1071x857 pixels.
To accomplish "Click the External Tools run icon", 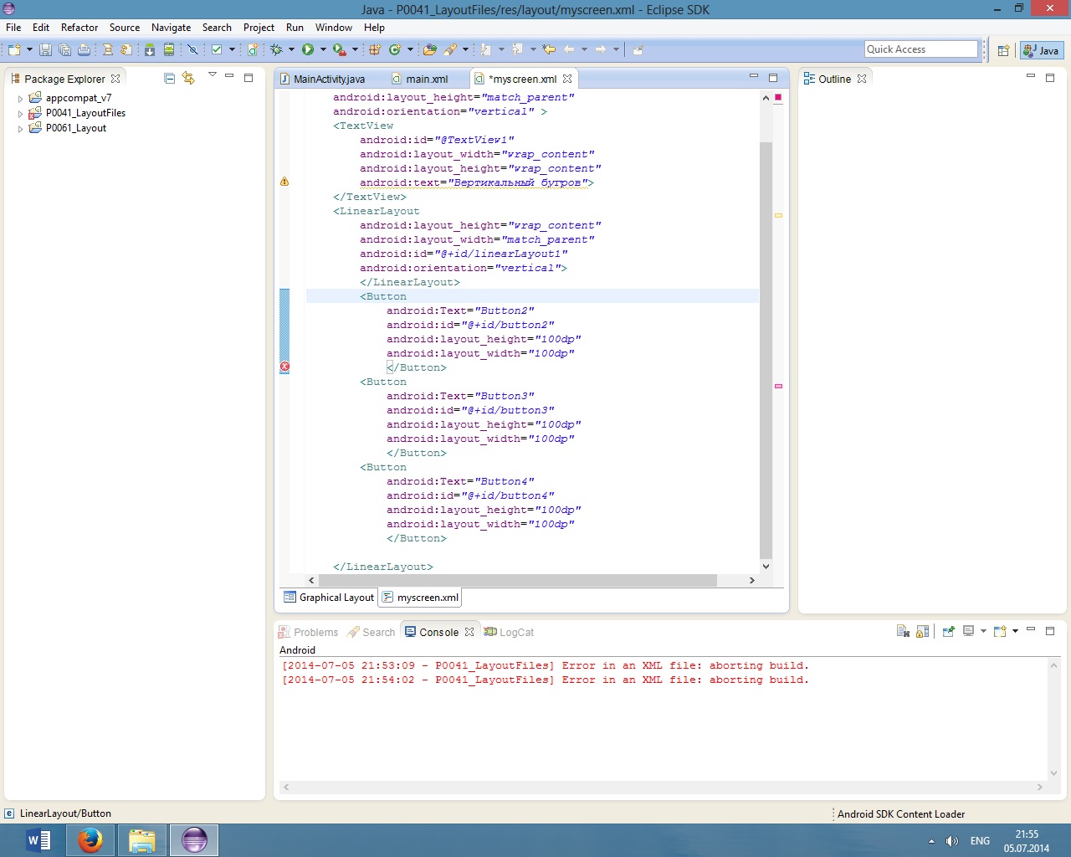I will (x=339, y=50).
